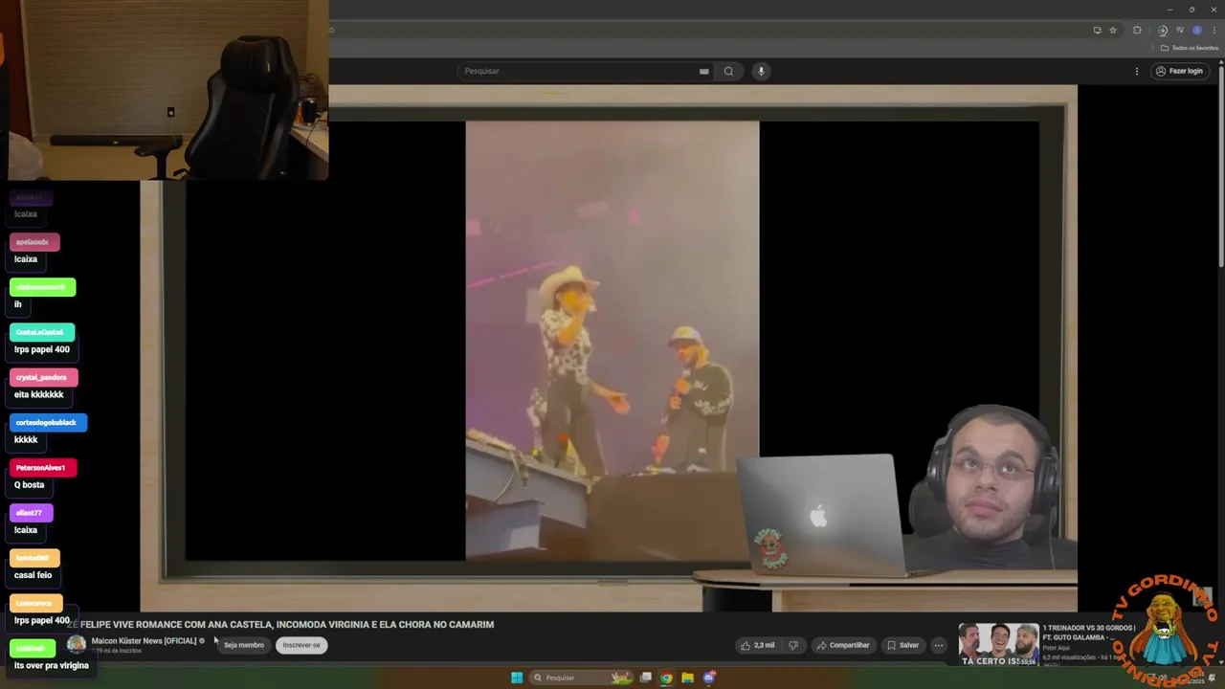The height and width of the screenshot is (689, 1225).
Task: Click the crystal_pandora username badge
Action: click(43, 377)
